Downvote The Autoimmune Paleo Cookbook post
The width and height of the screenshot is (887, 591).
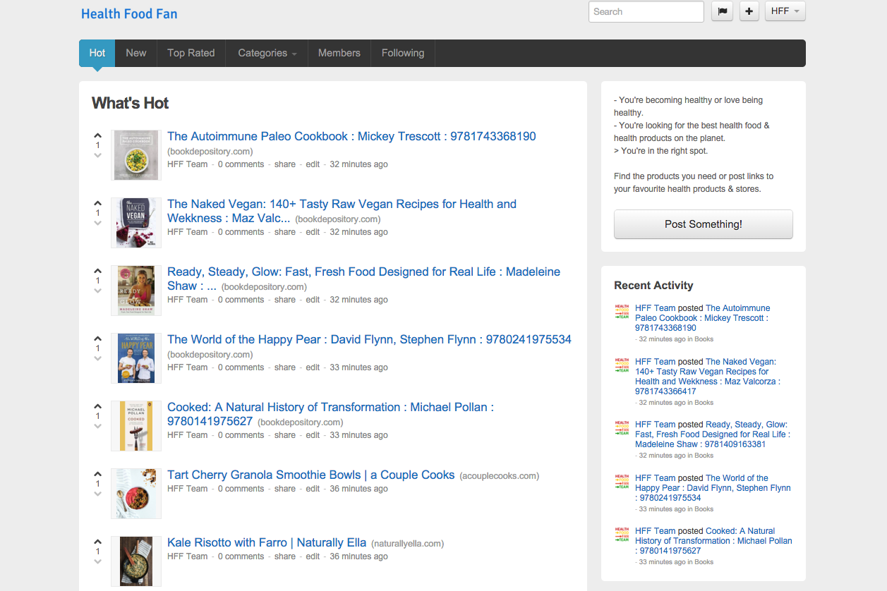(98, 155)
